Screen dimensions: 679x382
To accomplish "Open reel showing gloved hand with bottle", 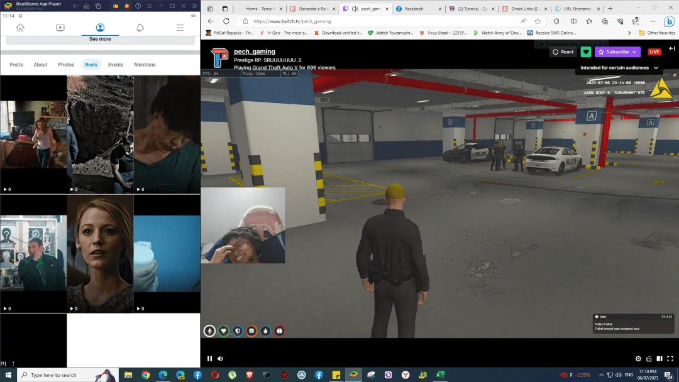I will (x=167, y=253).
